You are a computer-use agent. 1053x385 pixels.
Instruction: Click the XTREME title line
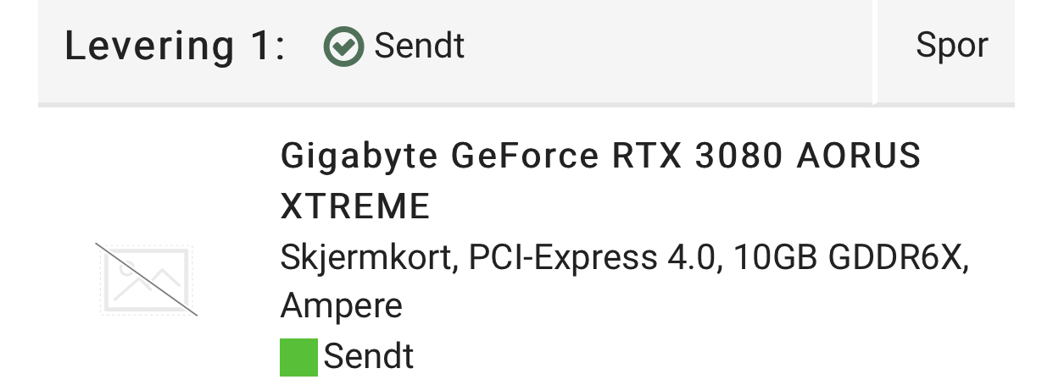pyautogui.click(x=355, y=206)
